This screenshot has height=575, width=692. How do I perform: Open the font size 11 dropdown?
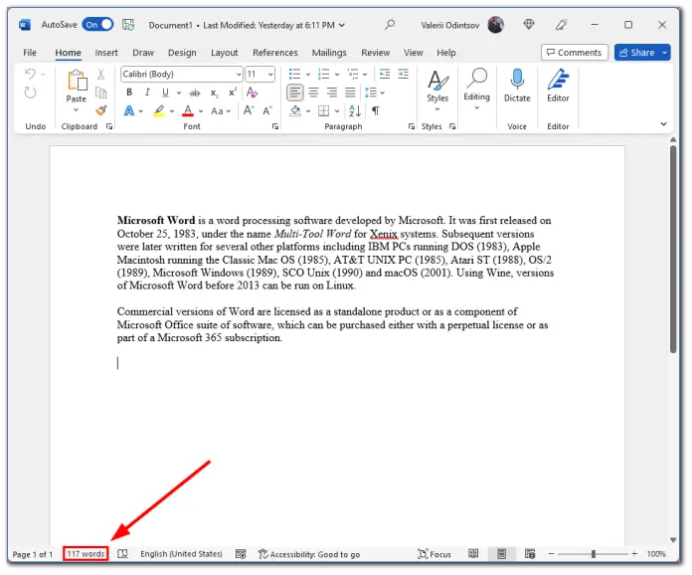270,75
